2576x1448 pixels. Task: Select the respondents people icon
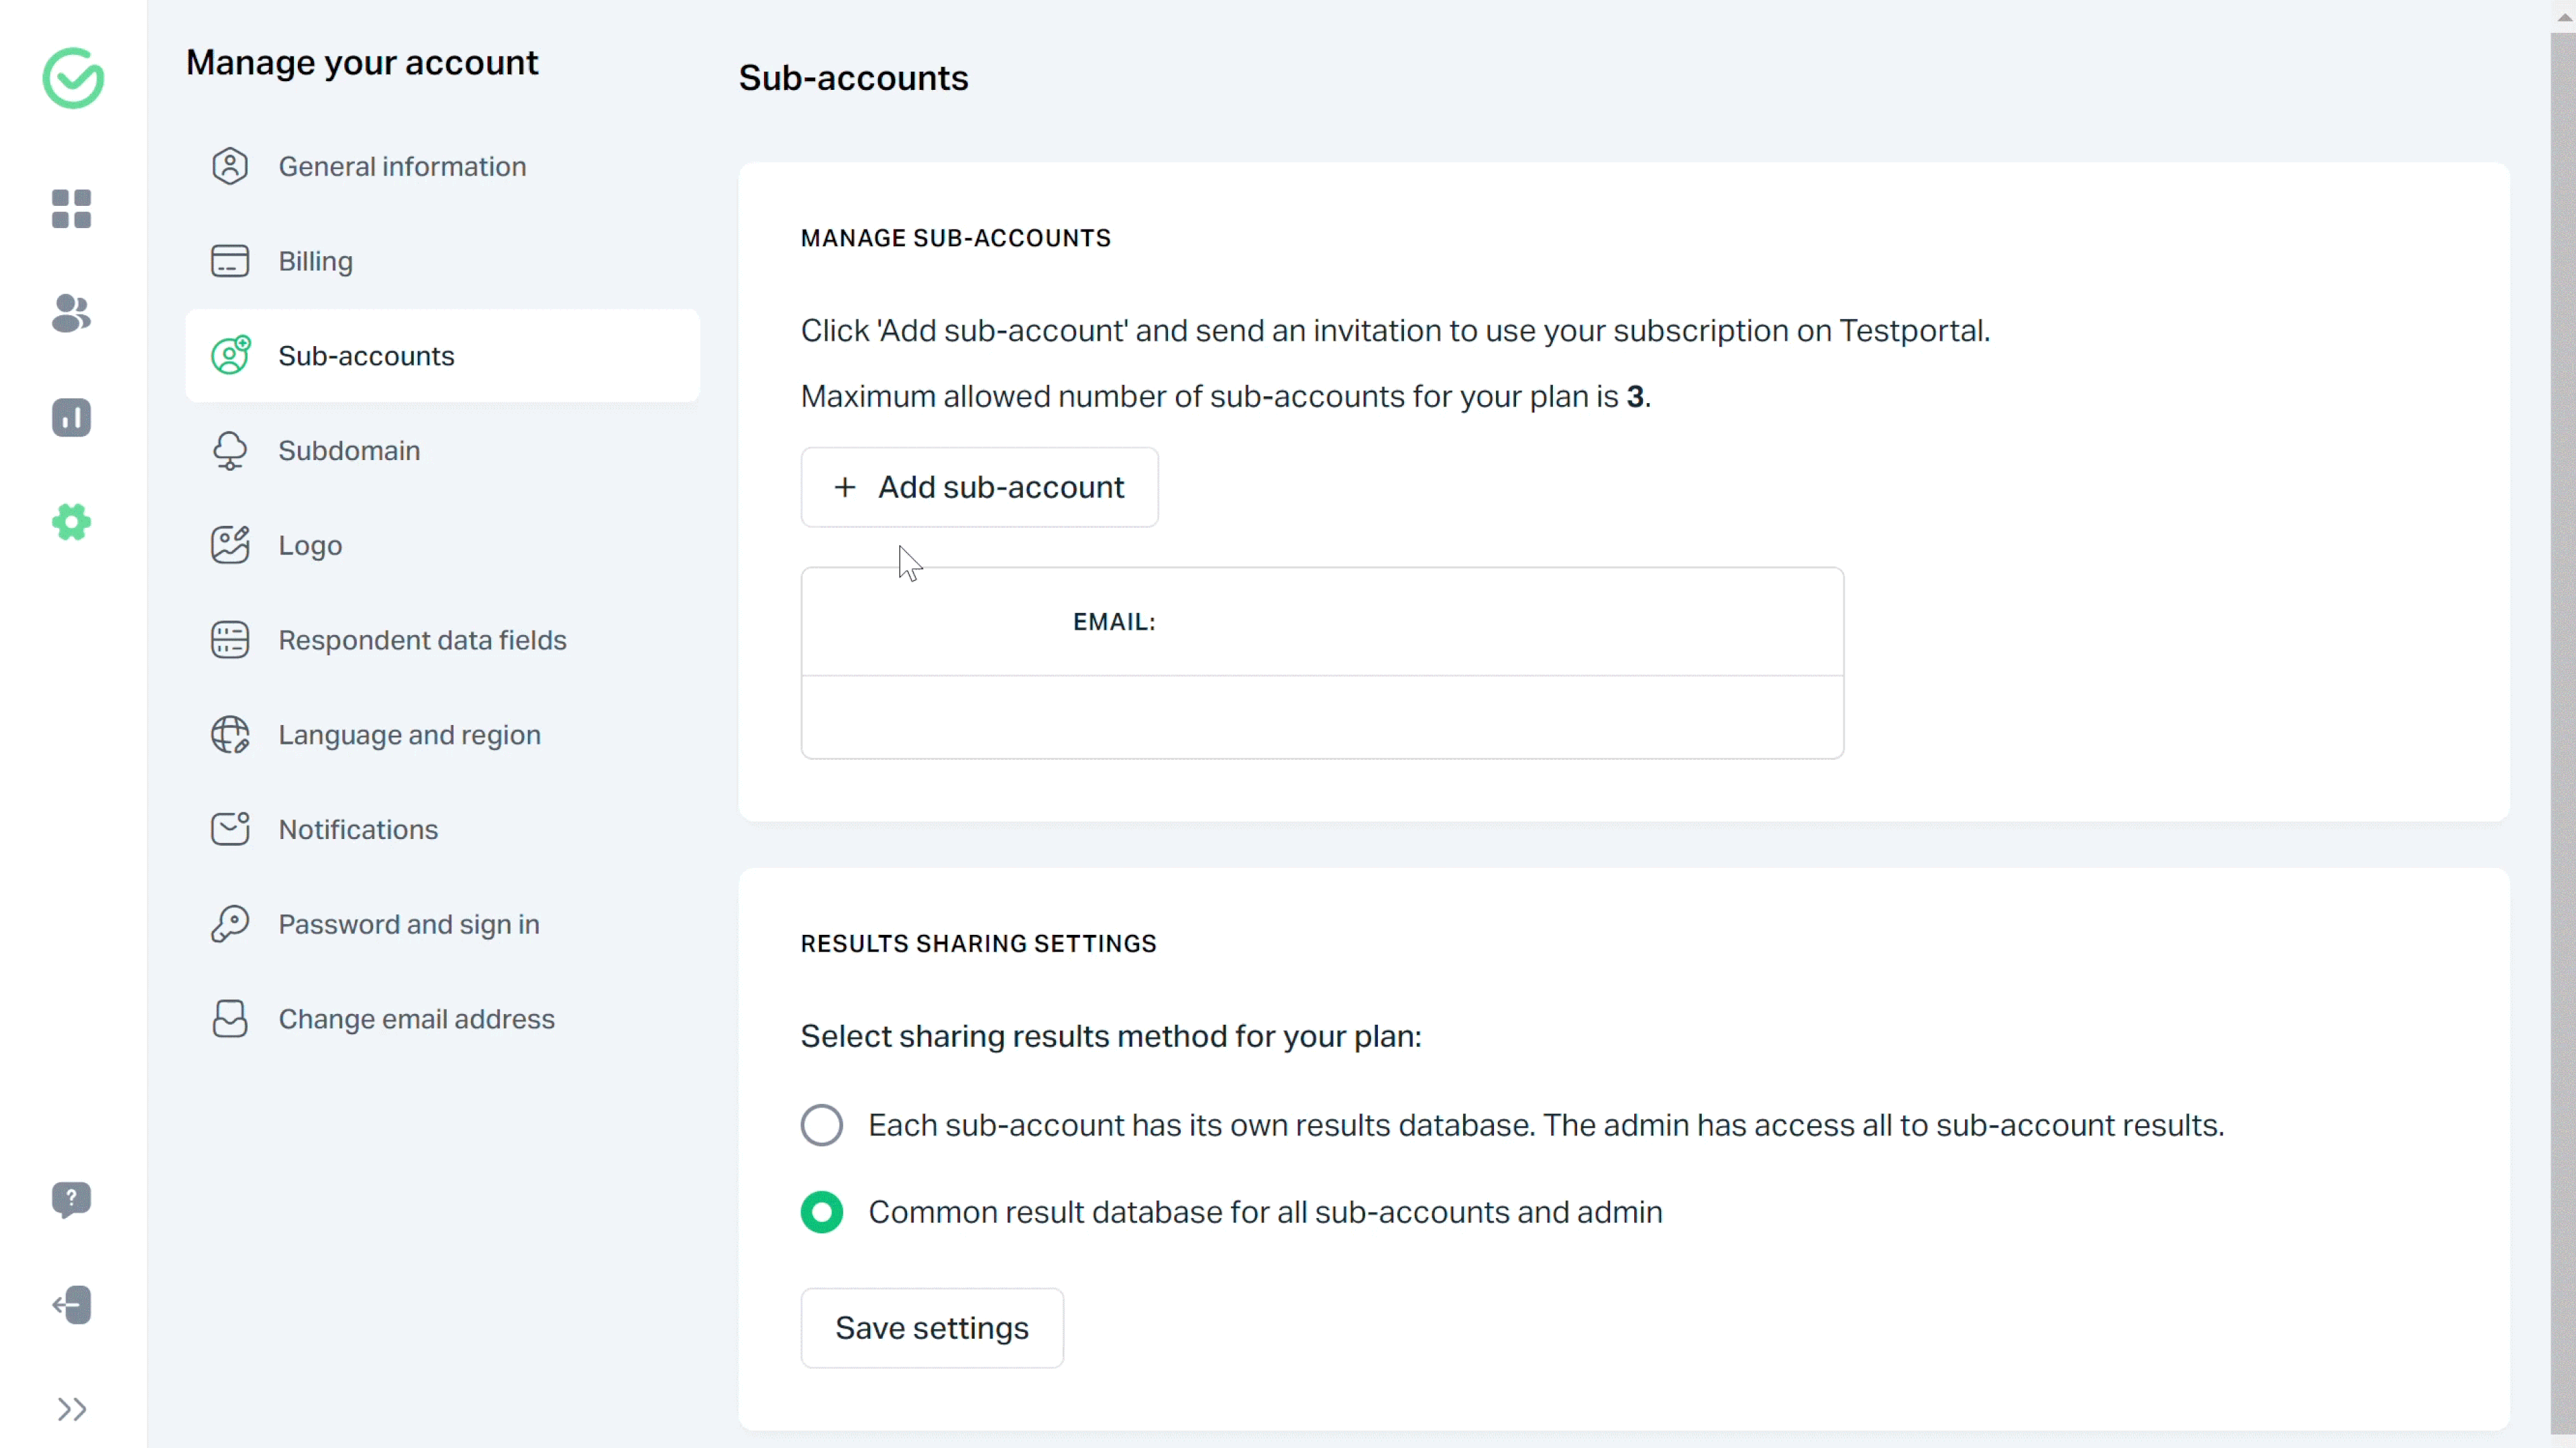(71, 314)
